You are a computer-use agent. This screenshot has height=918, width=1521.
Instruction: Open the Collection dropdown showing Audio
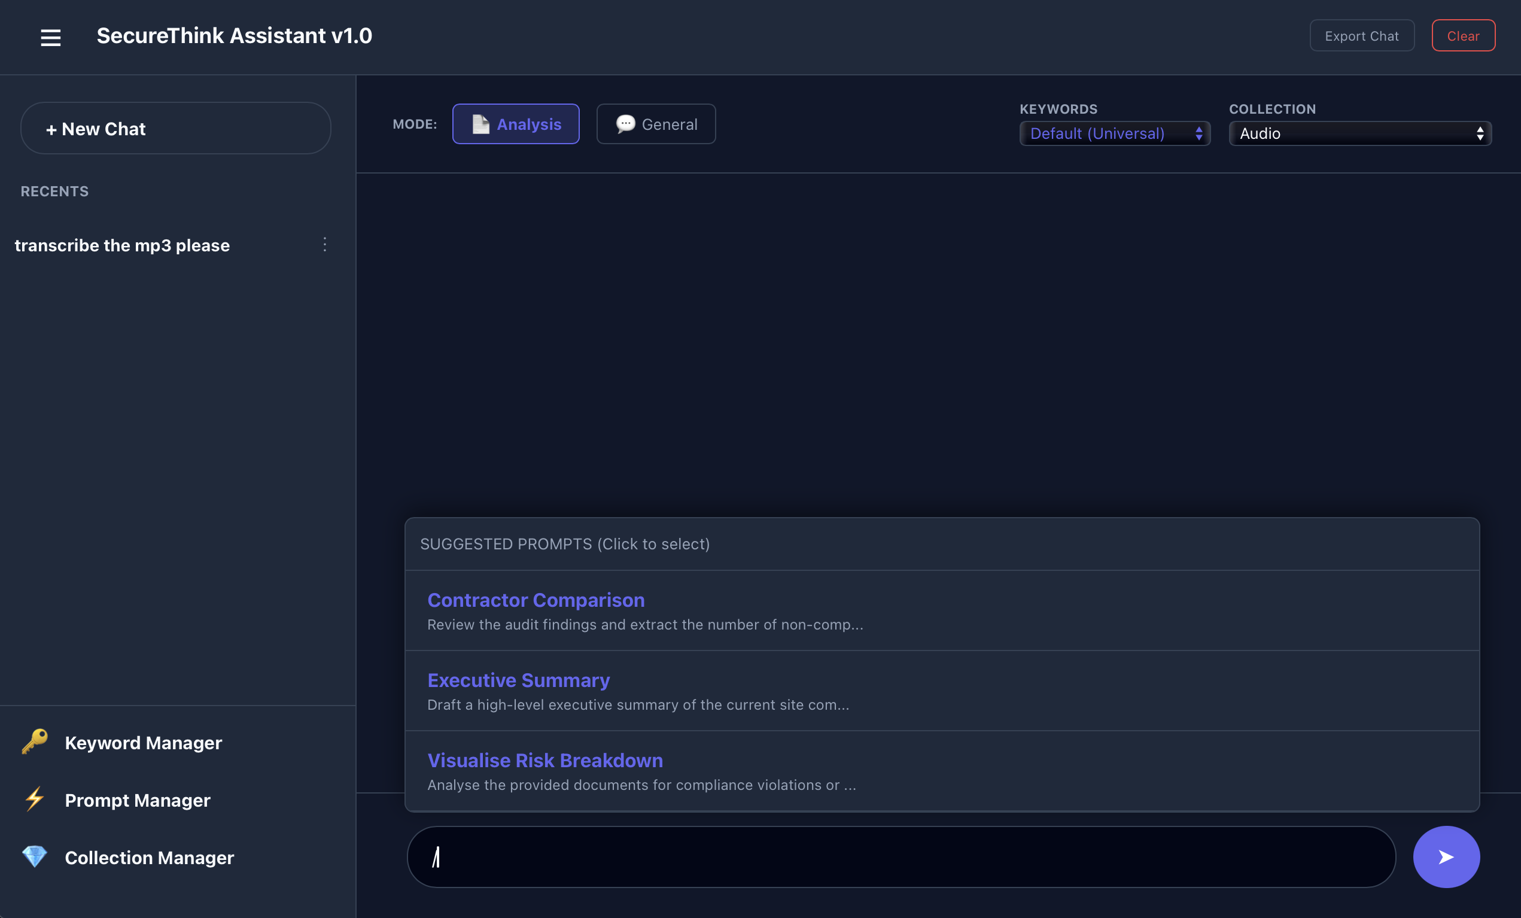[x=1360, y=133]
